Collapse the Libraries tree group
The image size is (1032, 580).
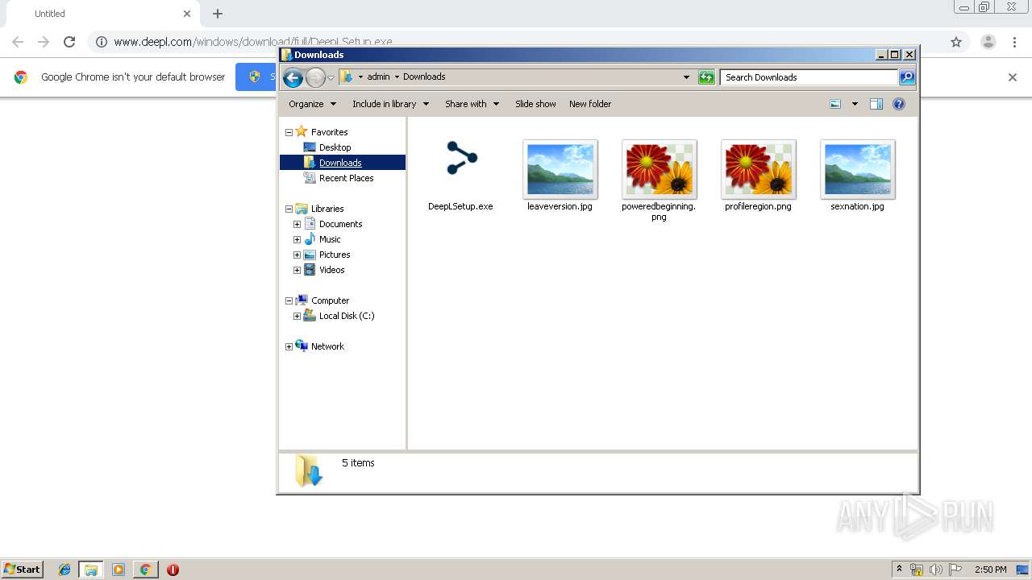click(289, 209)
